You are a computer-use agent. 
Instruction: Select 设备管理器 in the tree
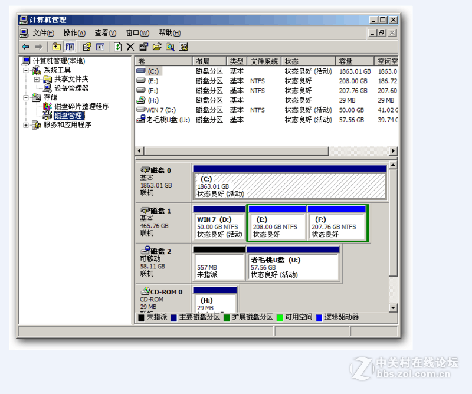71,88
